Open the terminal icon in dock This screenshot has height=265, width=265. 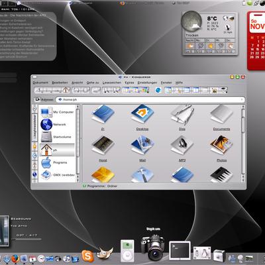coord(180,250)
